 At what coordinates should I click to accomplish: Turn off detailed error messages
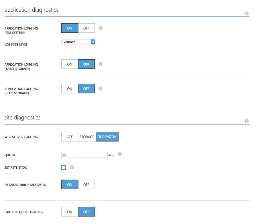pyautogui.click(x=86, y=185)
